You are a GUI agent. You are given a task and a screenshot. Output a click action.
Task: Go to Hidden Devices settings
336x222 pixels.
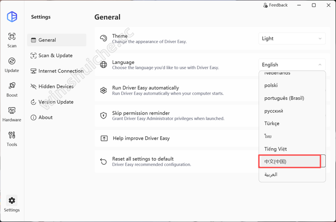(x=55, y=87)
